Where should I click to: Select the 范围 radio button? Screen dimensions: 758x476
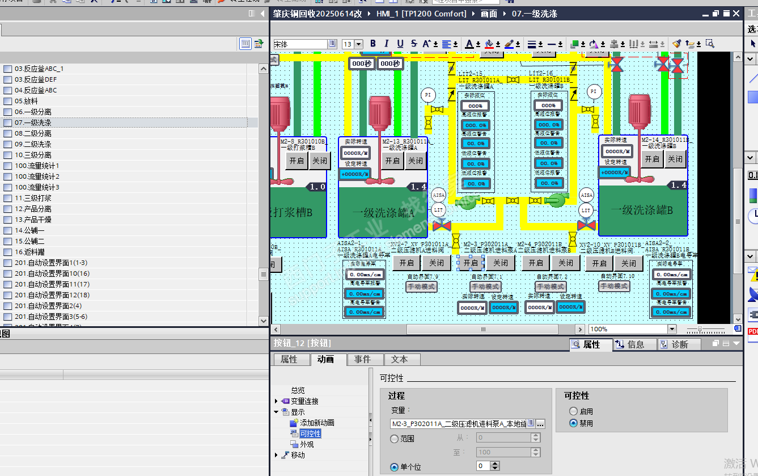395,439
